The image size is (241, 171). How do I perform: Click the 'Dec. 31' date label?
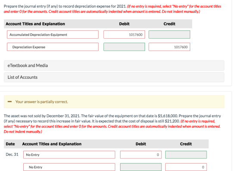point(12,154)
